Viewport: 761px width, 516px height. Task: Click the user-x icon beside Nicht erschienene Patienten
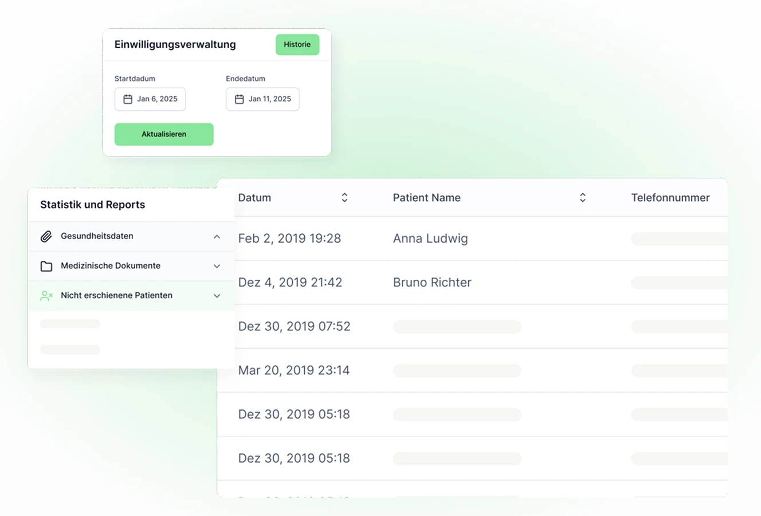point(46,296)
